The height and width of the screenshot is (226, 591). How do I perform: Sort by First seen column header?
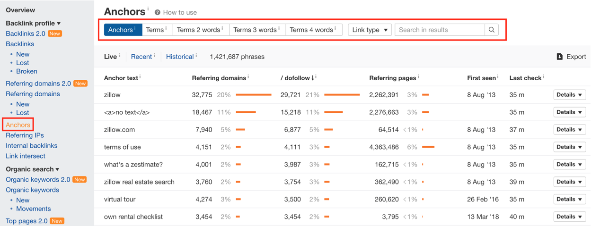pyautogui.click(x=481, y=78)
